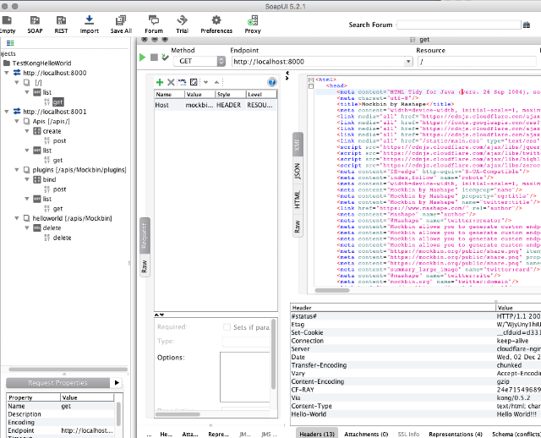The width and height of the screenshot is (541, 438).
Task: Click the Search Forum binoculars icon
Action: [526, 25]
